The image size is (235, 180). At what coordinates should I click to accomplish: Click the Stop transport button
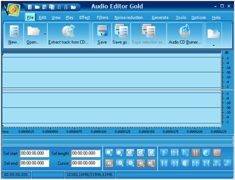pyautogui.click(x=217, y=153)
